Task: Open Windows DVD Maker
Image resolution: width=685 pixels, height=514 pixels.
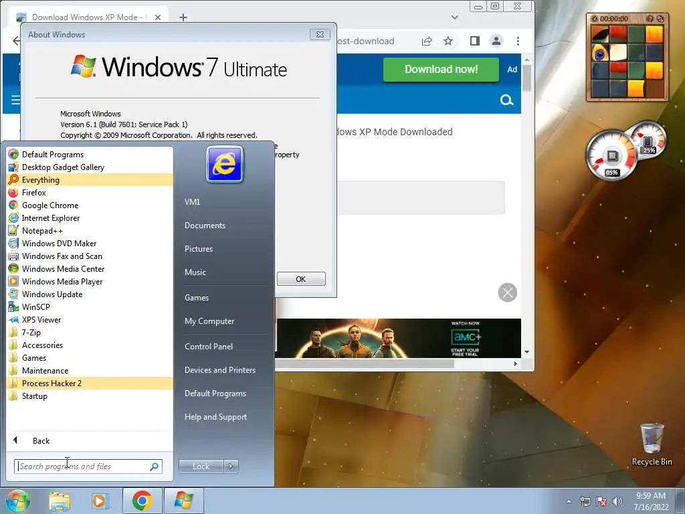Action: click(x=90, y=243)
